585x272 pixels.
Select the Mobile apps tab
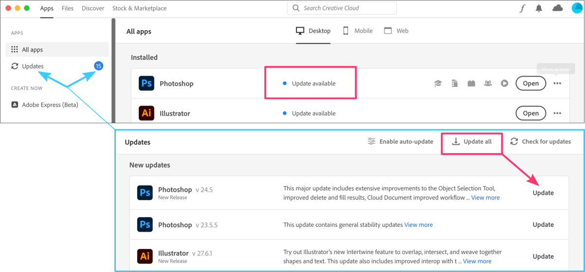click(358, 31)
